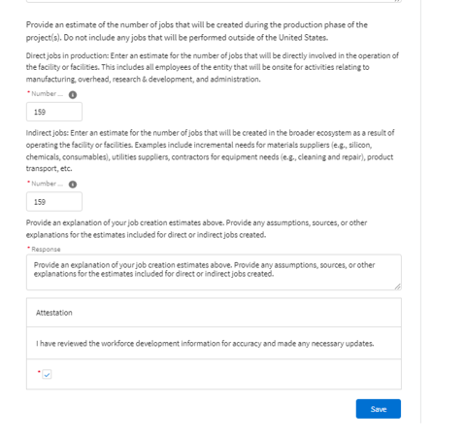This screenshot has width=466, height=440.
Task: Click the Response field label
Action: pyautogui.click(x=46, y=249)
